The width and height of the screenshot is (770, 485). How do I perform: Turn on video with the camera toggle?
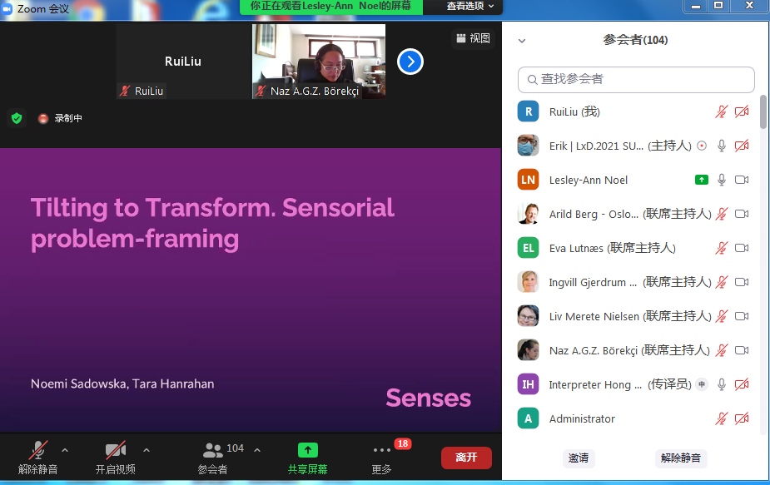115,450
